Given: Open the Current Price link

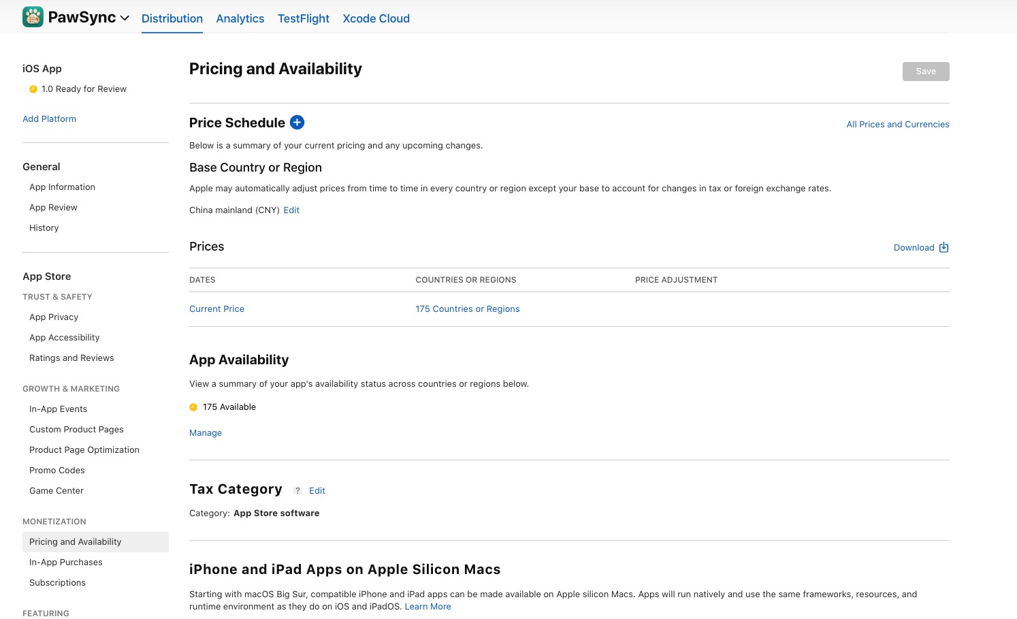Looking at the screenshot, I should (x=216, y=309).
